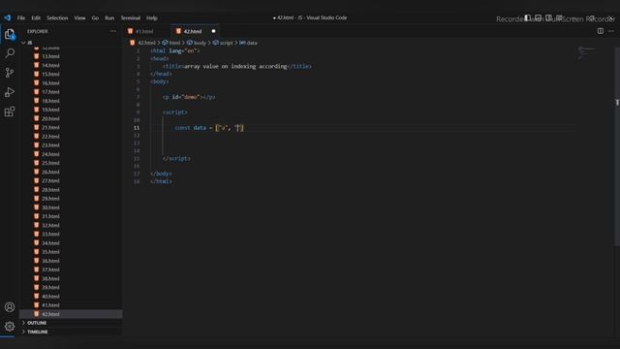Open the Go menu
Image resolution: width=620 pixels, height=349 pixels.
(95, 17)
